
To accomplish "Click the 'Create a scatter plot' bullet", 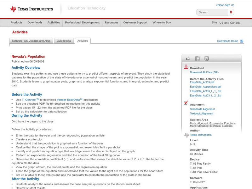I will [29, 139].
